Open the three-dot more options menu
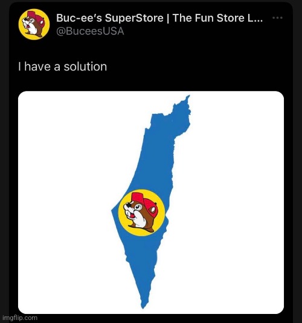 pyautogui.click(x=277, y=17)
